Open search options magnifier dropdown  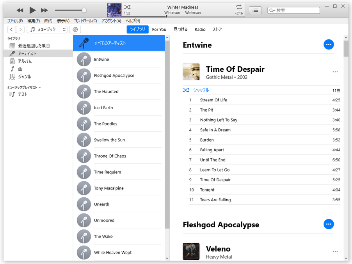(272, 10)
